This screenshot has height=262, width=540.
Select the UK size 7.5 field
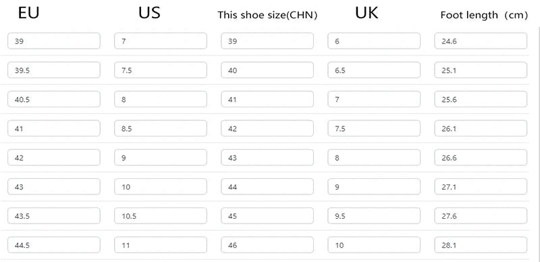click(x=374, y=128)
